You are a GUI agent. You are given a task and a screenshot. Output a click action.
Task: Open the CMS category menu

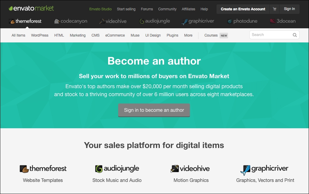pos(95,35)
